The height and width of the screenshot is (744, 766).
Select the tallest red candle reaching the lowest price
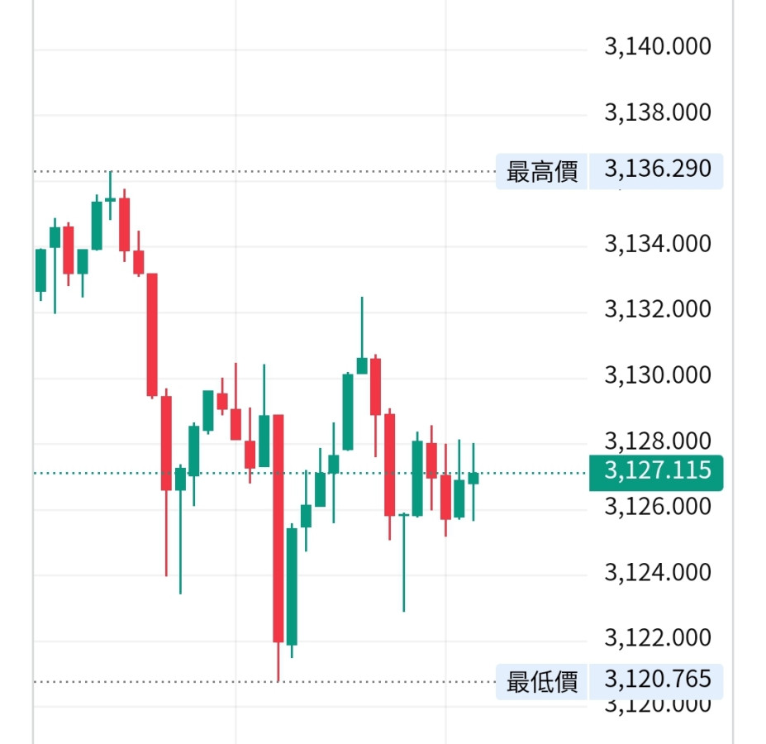pyautogui.click(x=278, y=529)
